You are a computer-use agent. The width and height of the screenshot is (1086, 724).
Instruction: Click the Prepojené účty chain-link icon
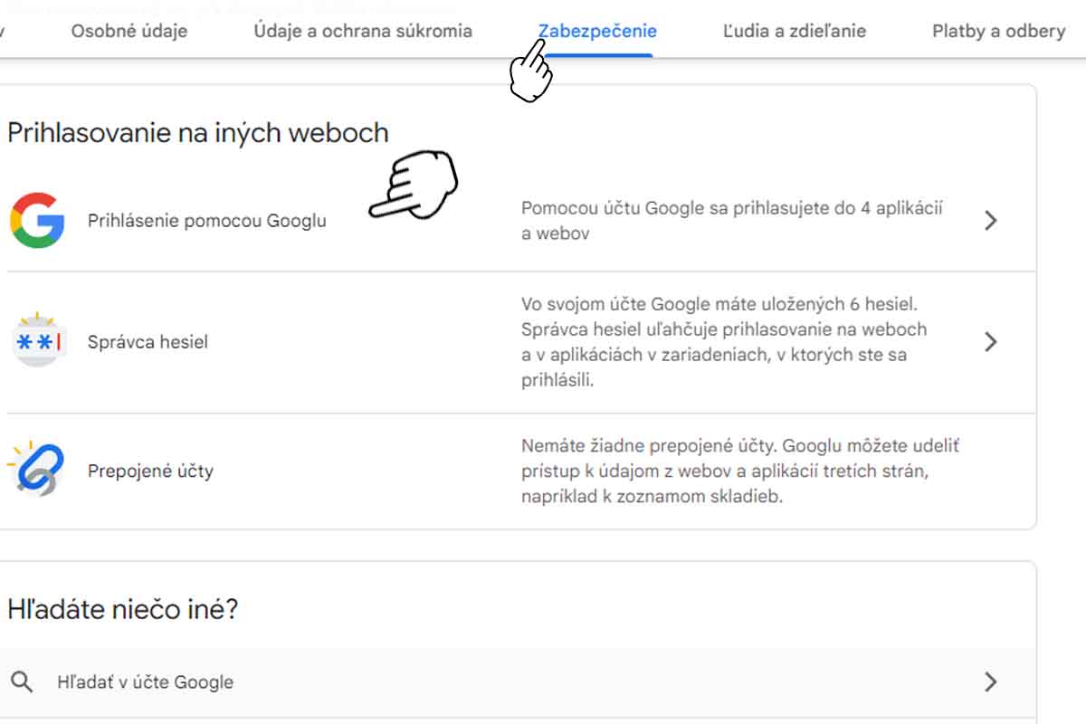pos(35,469)
